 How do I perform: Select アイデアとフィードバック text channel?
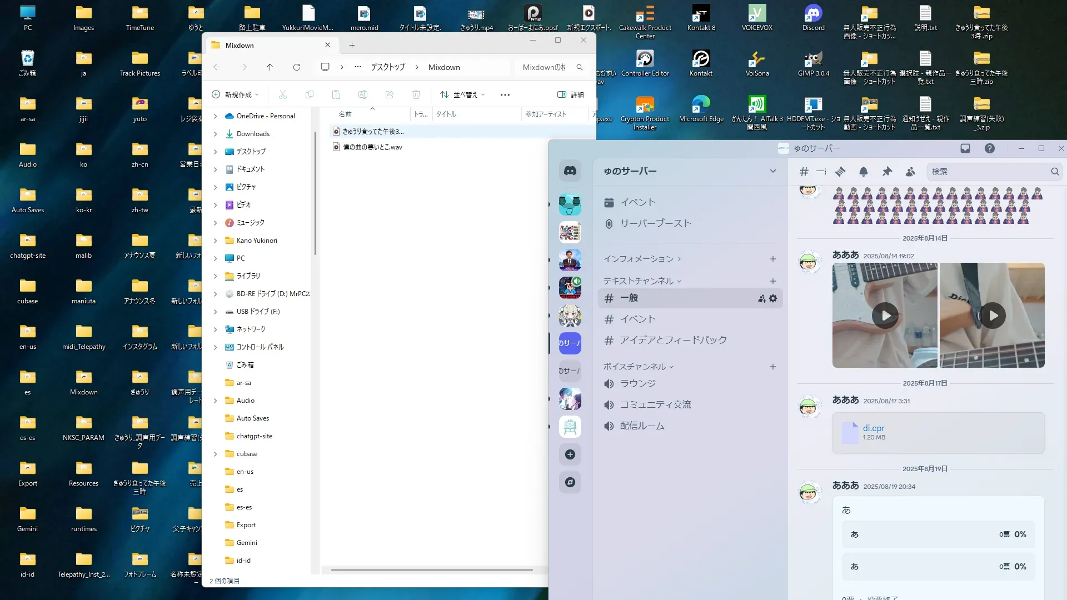673,340
